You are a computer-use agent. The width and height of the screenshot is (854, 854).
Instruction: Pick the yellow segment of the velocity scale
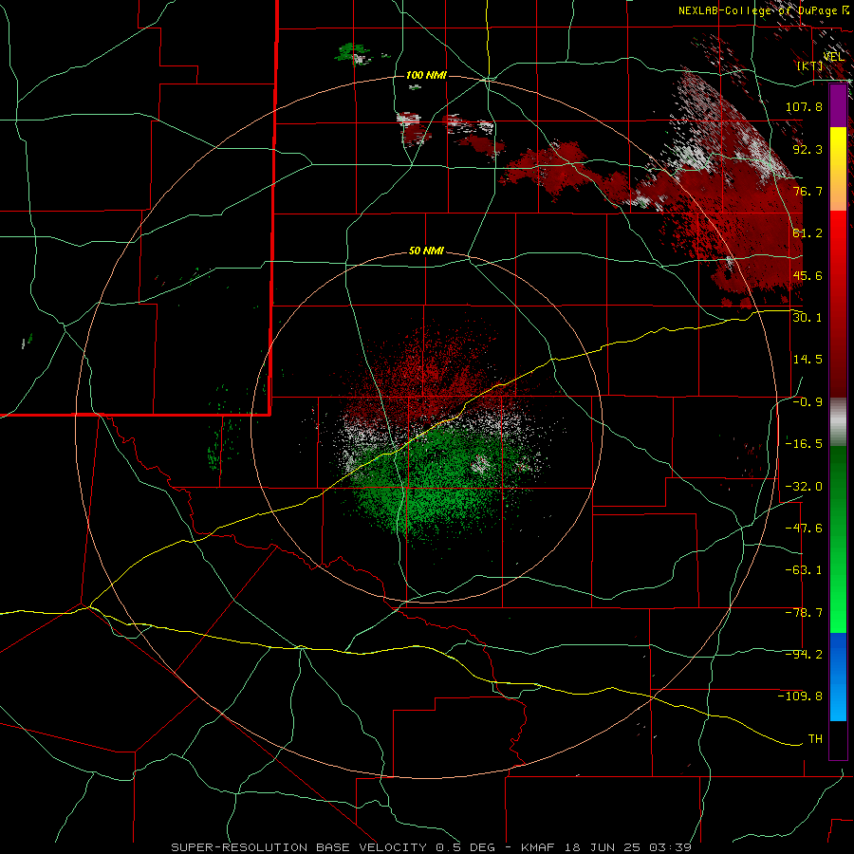[x=838, y=148]
